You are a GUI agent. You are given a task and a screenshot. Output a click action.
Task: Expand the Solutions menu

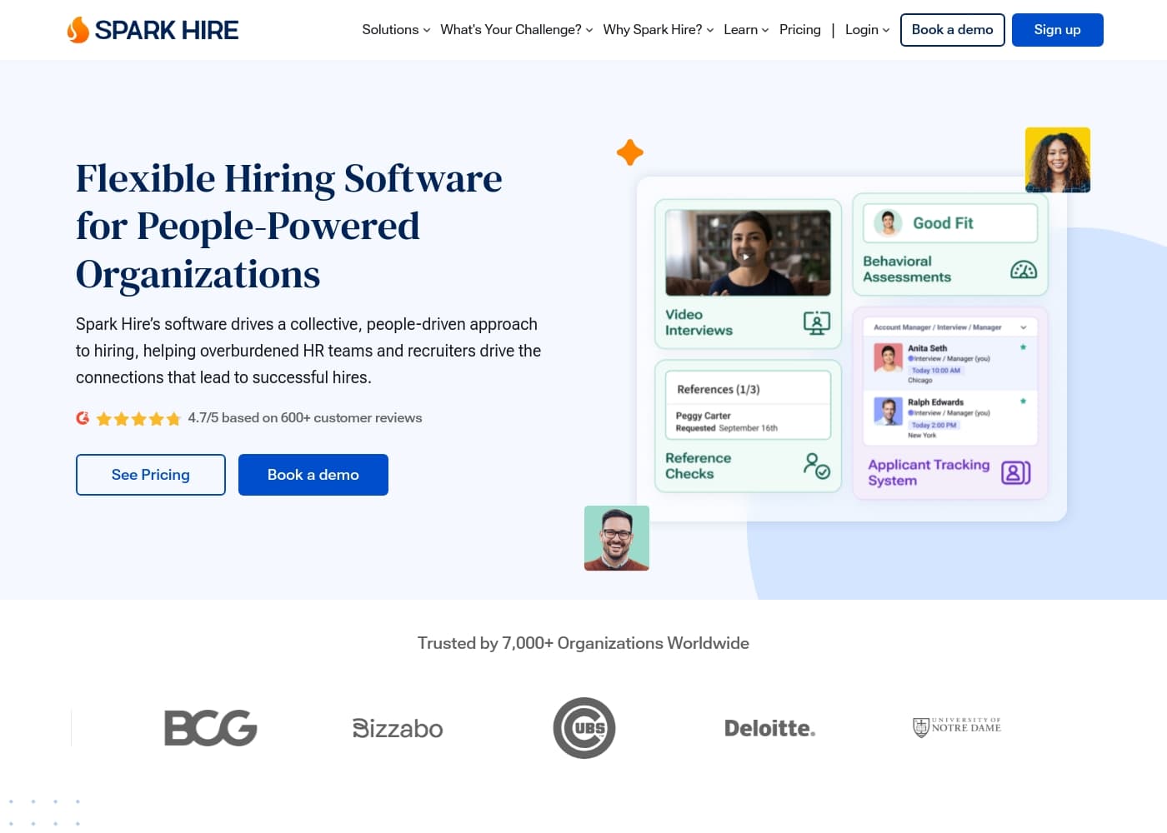click(x=396, y=30)
